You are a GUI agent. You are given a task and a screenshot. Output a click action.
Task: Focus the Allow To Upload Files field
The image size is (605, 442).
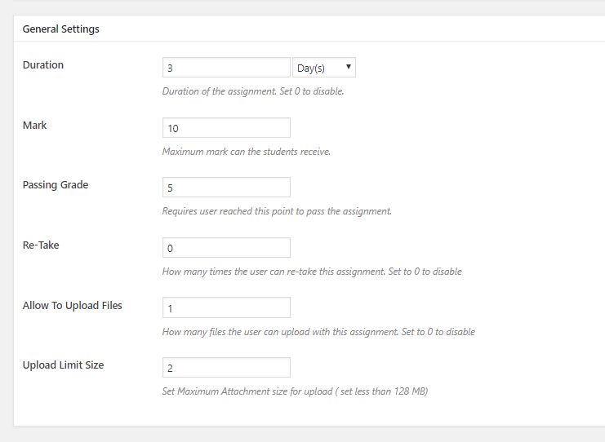[226, 307]
